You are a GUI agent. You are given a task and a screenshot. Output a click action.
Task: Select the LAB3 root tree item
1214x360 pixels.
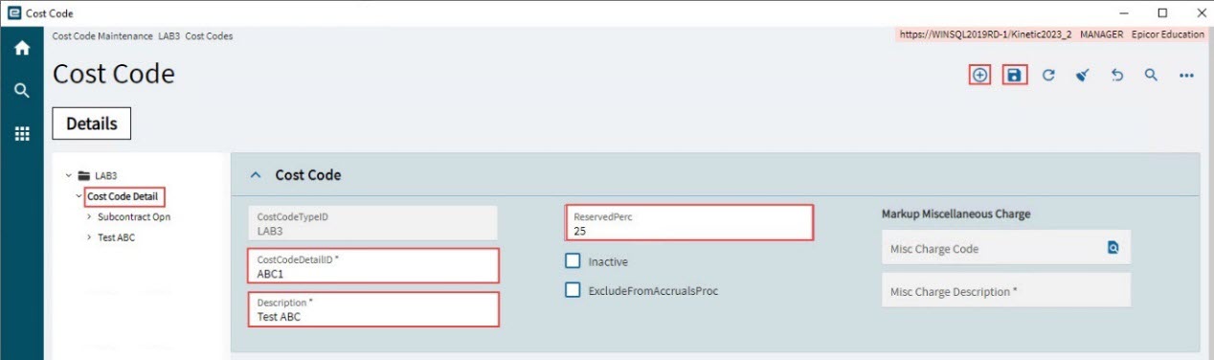[105, 176]
